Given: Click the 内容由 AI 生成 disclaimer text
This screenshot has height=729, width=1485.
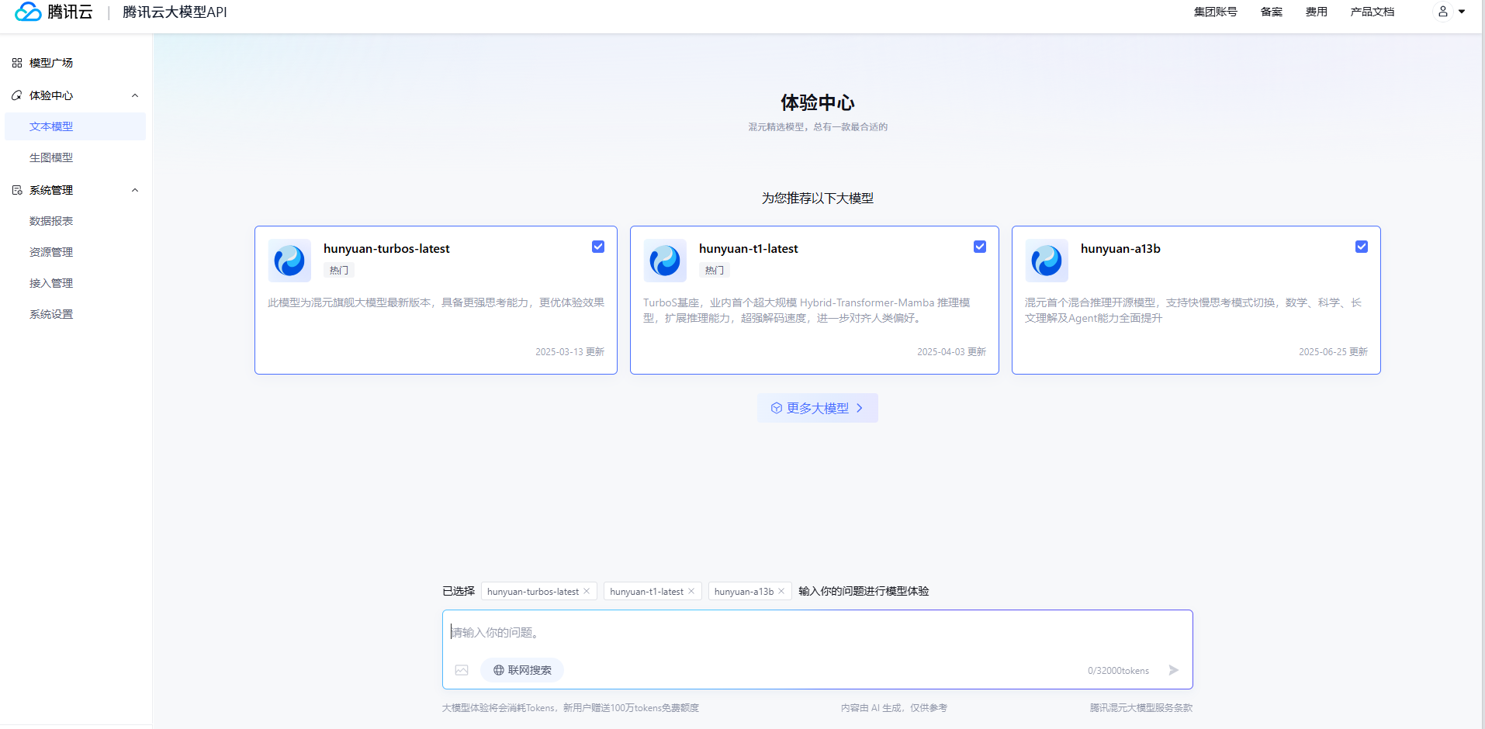Looking at the screenshot, I should pyautogui.click(x=894, y=708).
